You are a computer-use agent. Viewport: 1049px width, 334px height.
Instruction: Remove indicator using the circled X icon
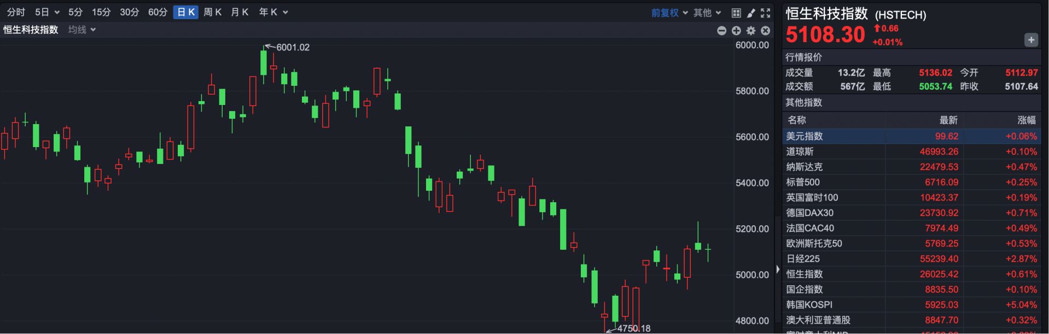tap(766, 31)
